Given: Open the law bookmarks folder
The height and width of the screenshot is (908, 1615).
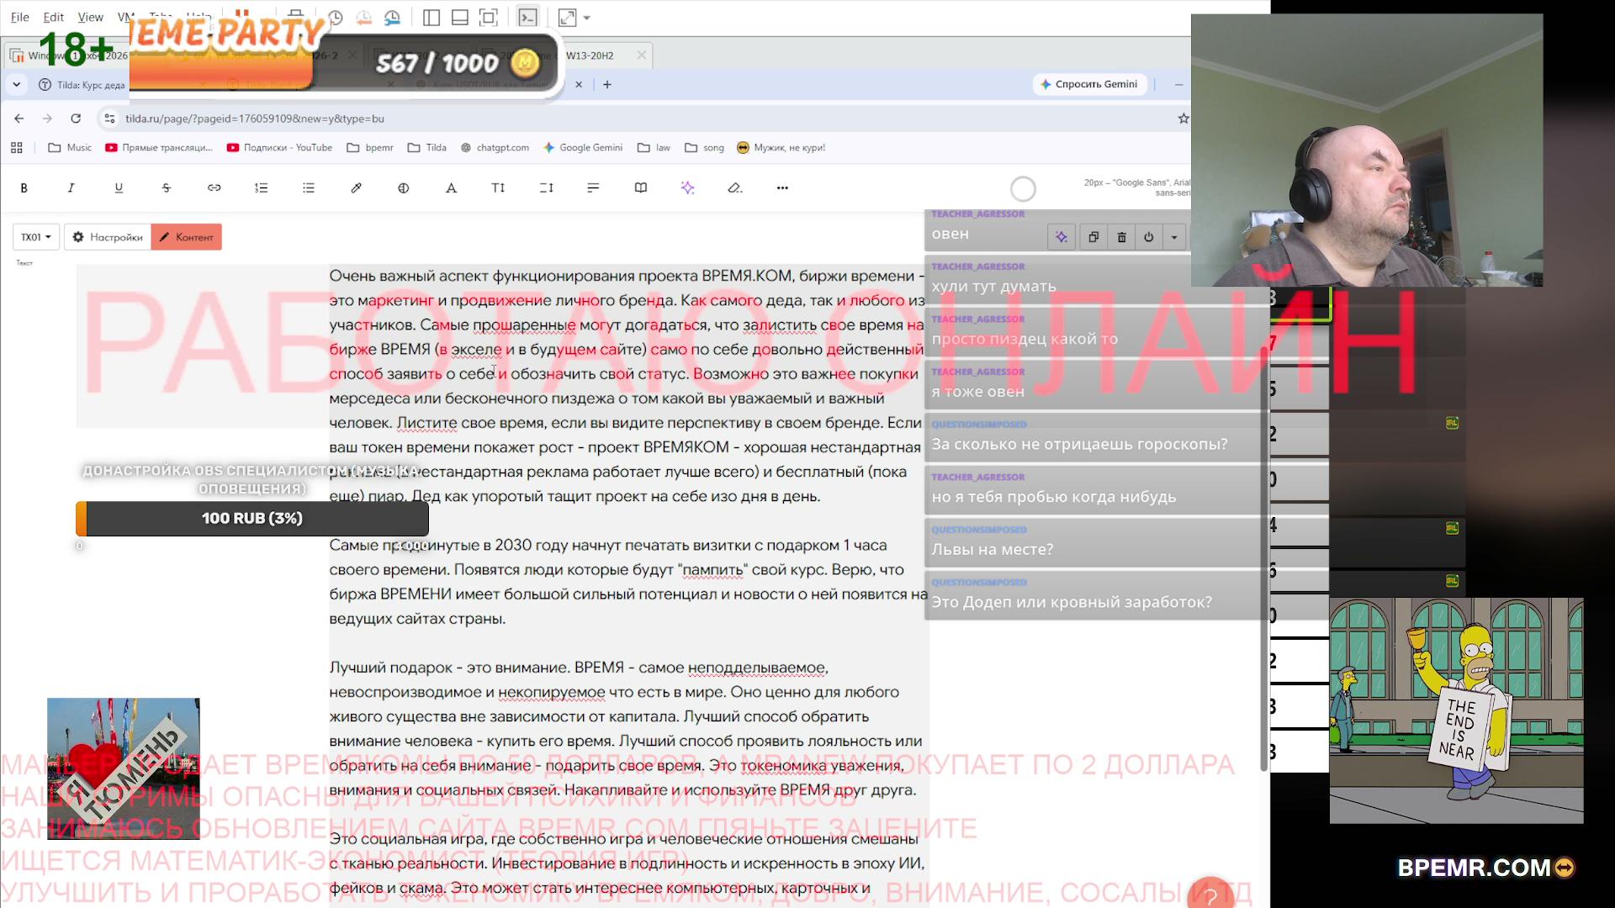Looking at the screenshot, I should (654, 148).
